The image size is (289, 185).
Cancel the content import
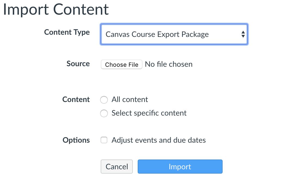pyautogui.click(x=117, y=167)
